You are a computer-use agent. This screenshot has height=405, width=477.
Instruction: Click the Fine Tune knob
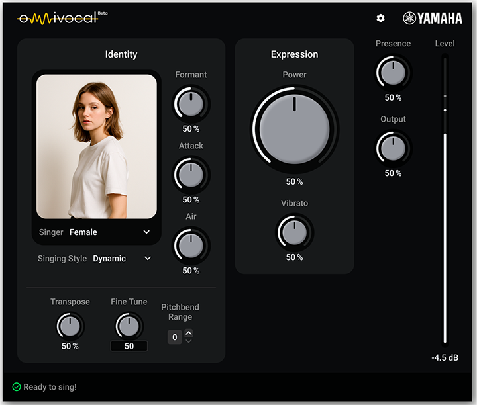click(129, 326)
